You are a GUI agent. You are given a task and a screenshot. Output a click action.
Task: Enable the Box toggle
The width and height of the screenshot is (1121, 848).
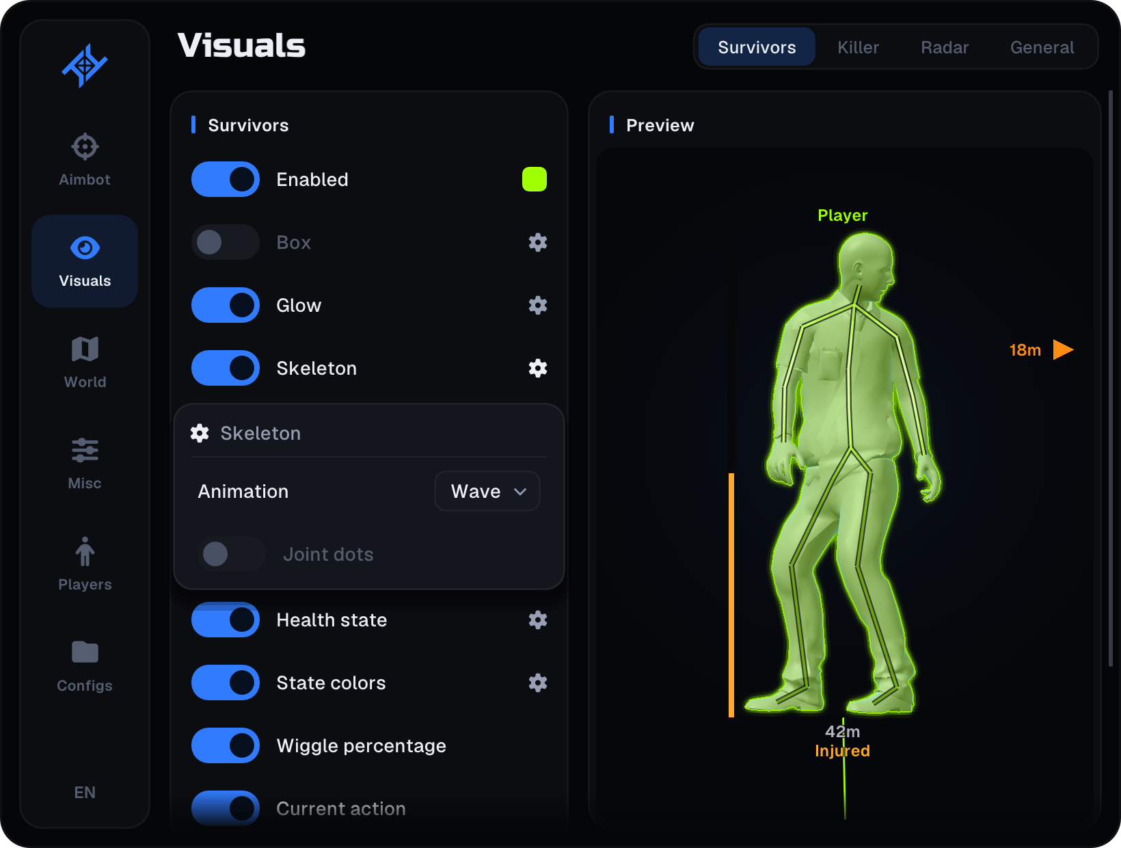coord(226,242)
